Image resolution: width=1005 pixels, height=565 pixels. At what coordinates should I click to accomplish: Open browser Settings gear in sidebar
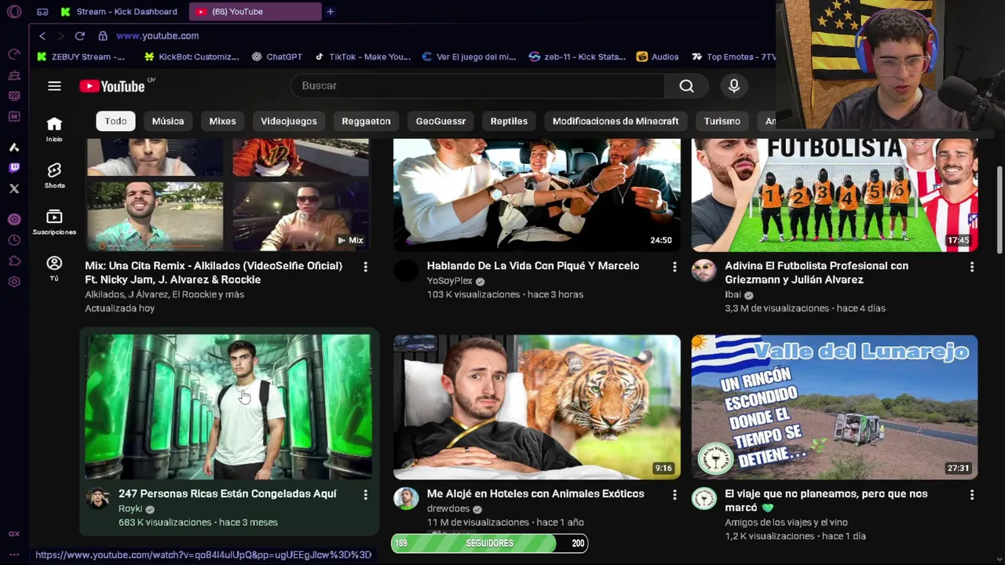[14, 282]
